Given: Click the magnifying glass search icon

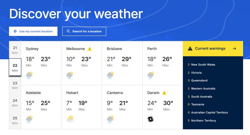Looking at the screenshot, I should 68,31.
